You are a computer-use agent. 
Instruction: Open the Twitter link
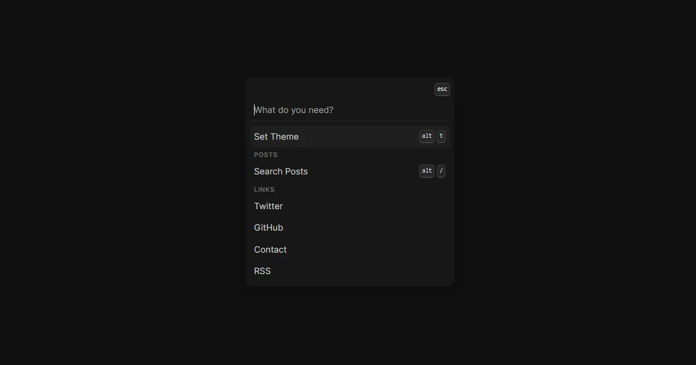tap(269, 206)
